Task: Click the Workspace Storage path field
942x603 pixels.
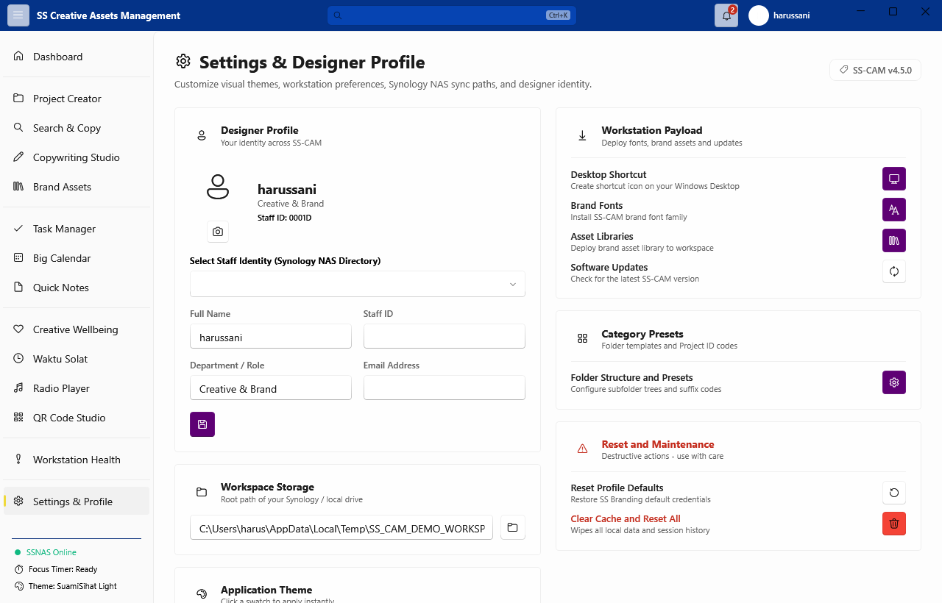Action: click(341, 528)
